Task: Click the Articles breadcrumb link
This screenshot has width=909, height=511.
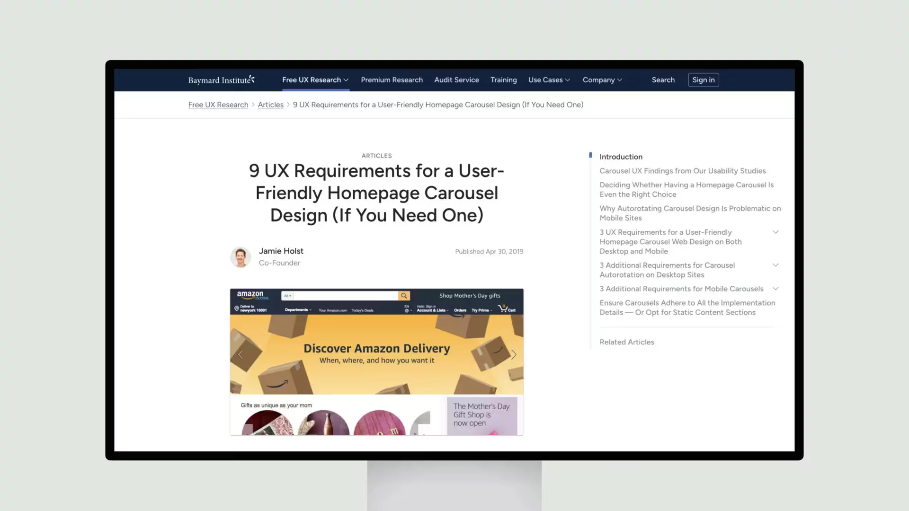Action: [x=270, y=104]
